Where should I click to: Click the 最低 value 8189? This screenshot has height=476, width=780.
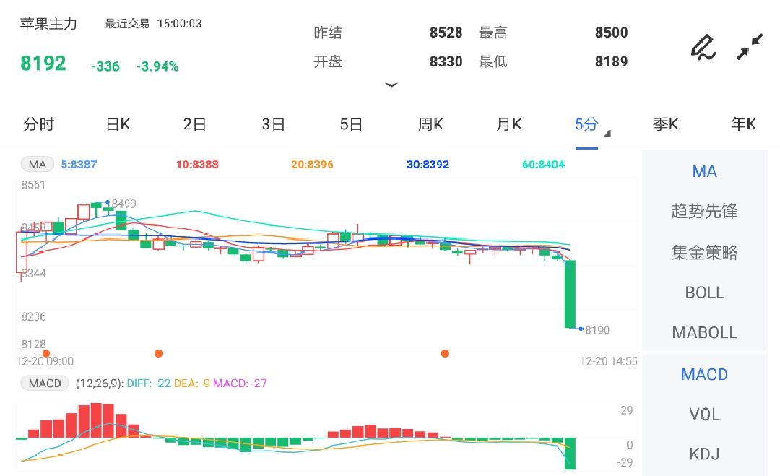coord(612,61)
